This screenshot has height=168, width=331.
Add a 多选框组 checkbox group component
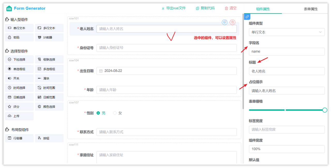pyautogui.click(x=49, y=69)
